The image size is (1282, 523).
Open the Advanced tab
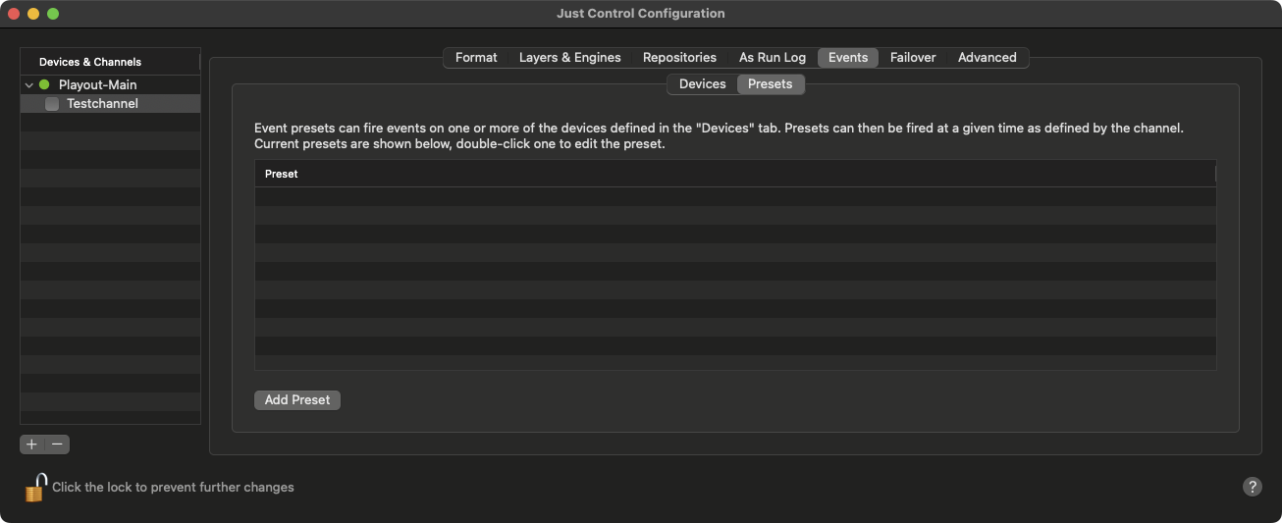click(988, 58)
